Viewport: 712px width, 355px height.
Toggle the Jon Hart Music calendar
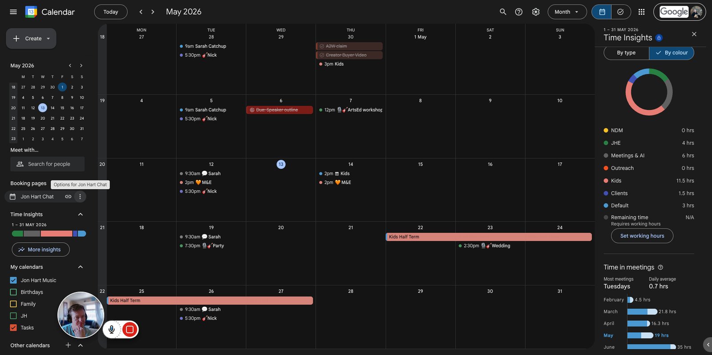(13, 280)
